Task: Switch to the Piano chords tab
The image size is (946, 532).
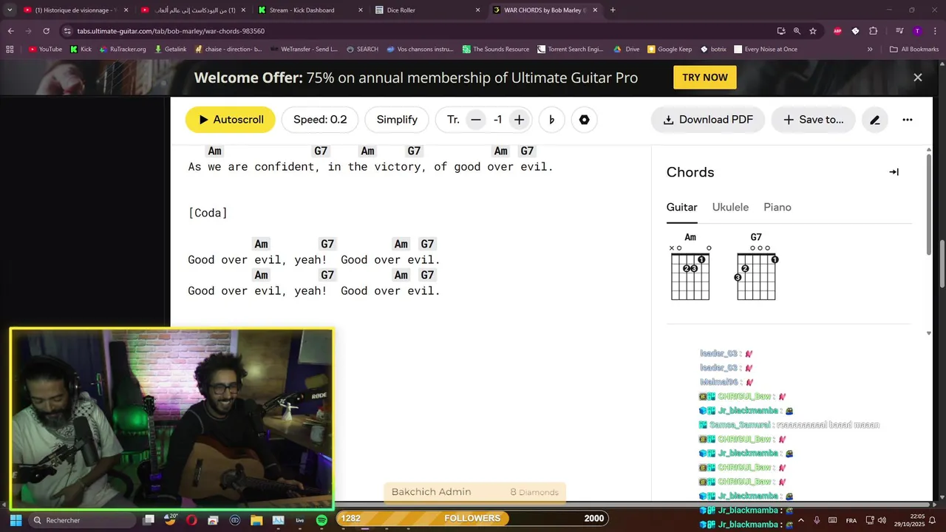Action: coord(777,208)
